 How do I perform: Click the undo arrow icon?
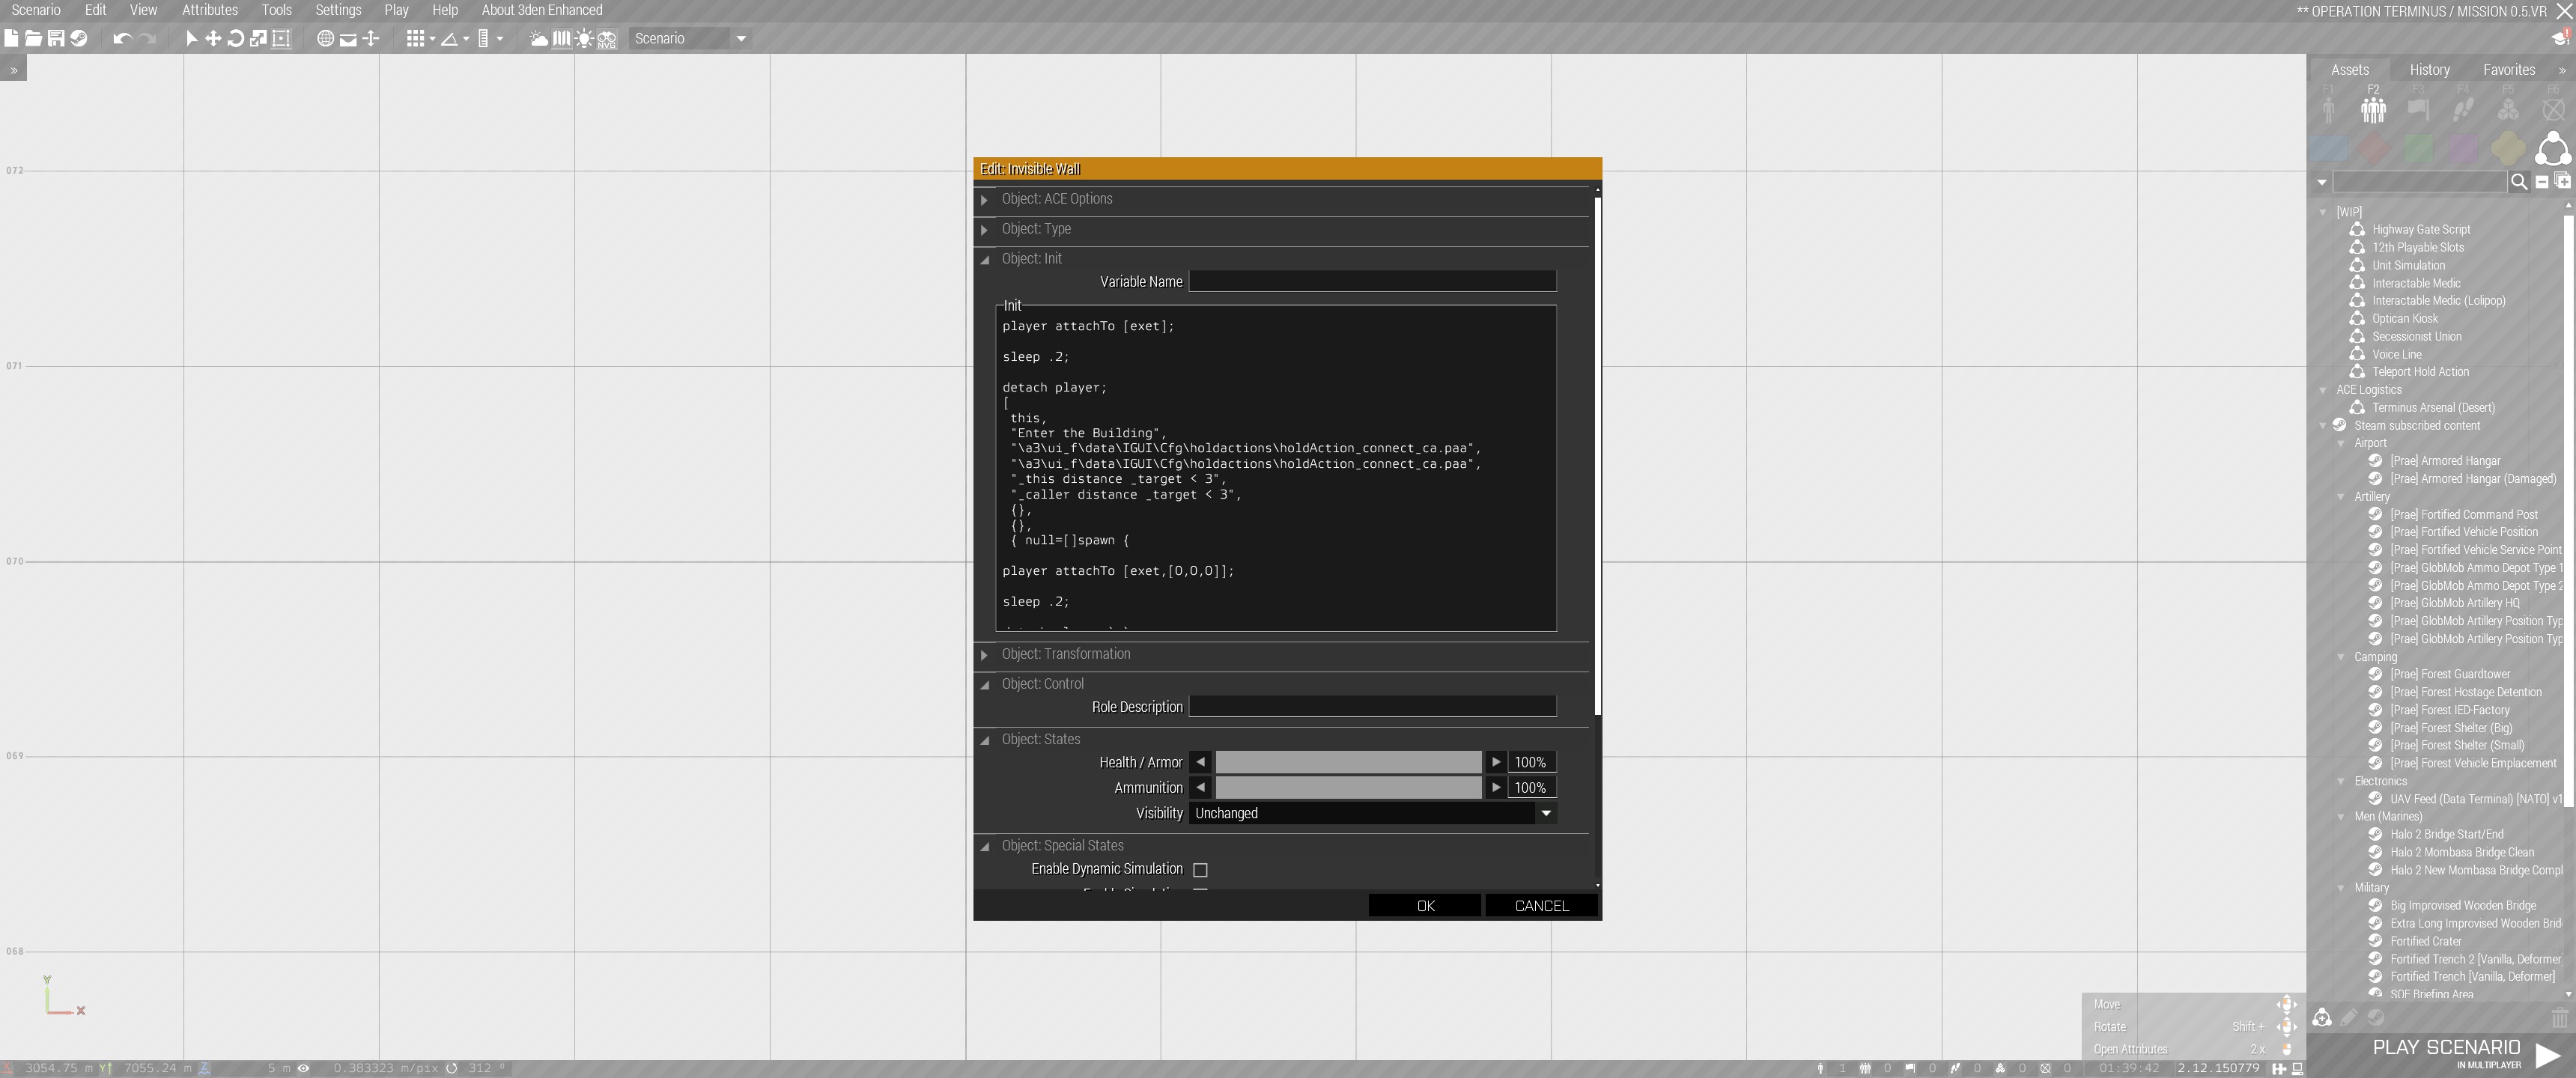(x=122, y=38)
